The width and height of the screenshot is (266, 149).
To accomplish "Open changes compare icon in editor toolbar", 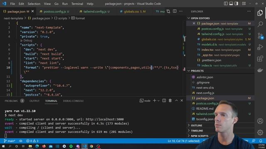I will (x=168, y=11).
